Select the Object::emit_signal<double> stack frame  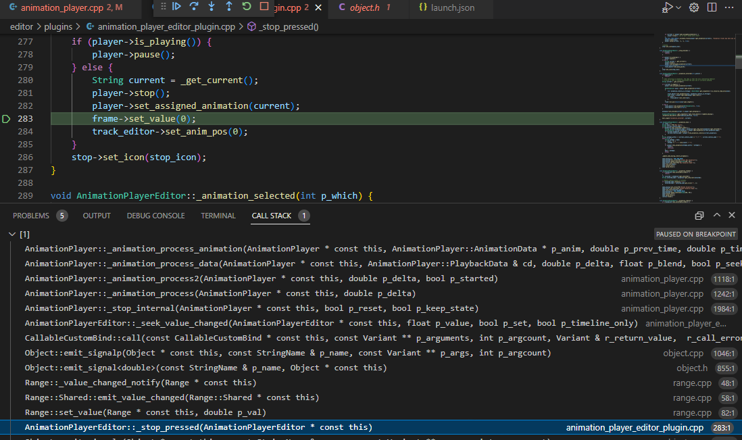point(371,368)
